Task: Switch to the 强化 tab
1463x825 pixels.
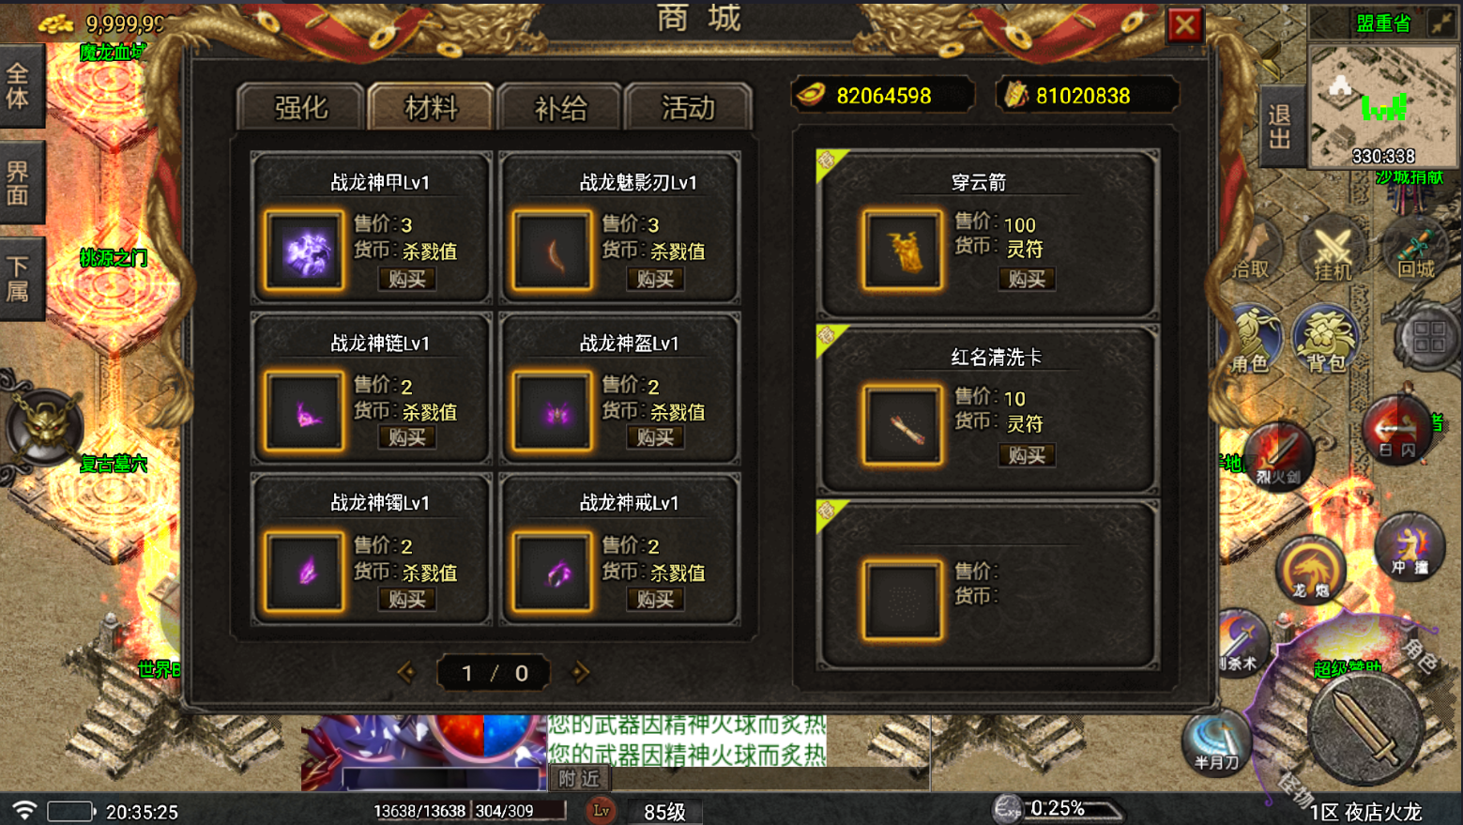Action: coord(301,107)
